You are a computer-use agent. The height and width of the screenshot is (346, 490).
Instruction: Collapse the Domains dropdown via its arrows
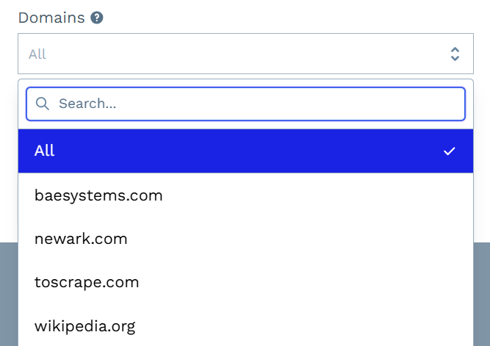point(455,54)
